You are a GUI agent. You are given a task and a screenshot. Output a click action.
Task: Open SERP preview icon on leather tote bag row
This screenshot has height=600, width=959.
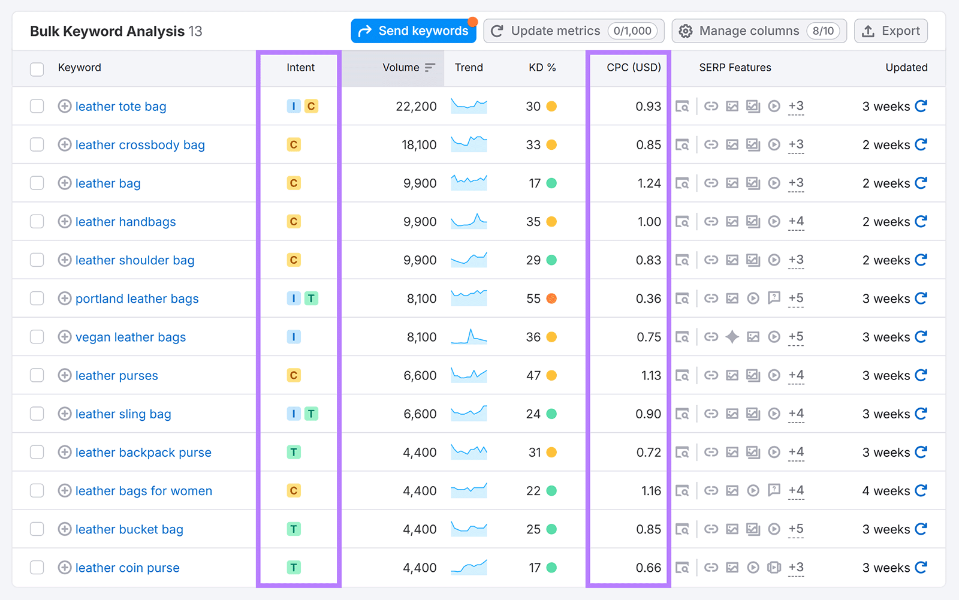(x=683, y=106)
